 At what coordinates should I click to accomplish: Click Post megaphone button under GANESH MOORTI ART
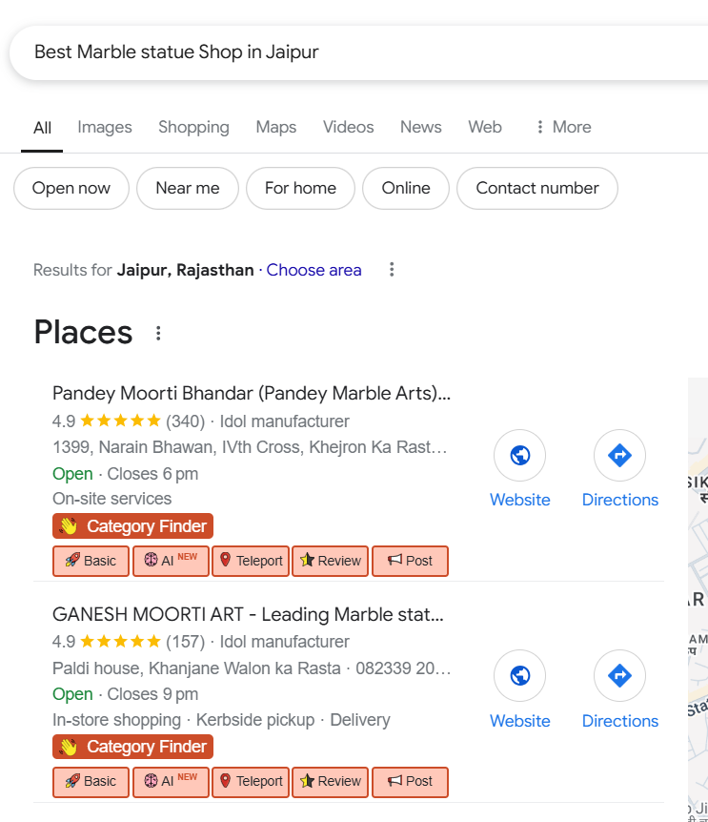(x=410, y=781)
